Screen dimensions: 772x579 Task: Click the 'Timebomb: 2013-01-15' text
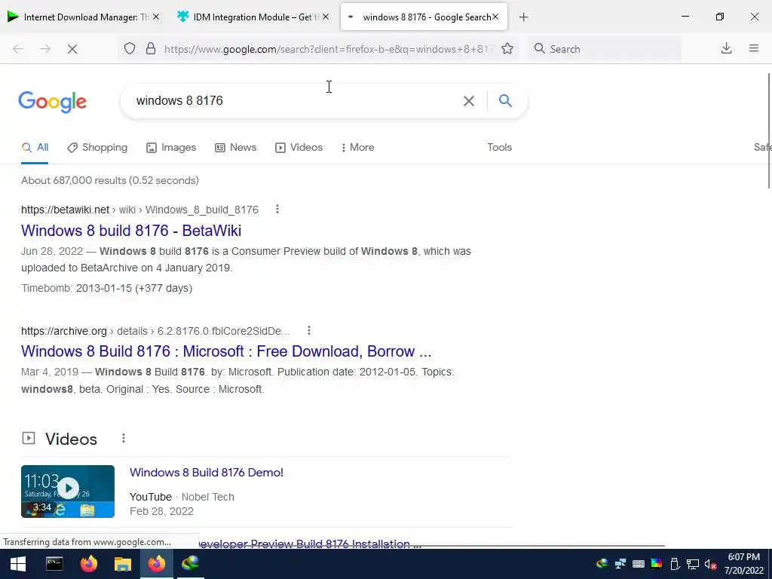pos(107,288)
